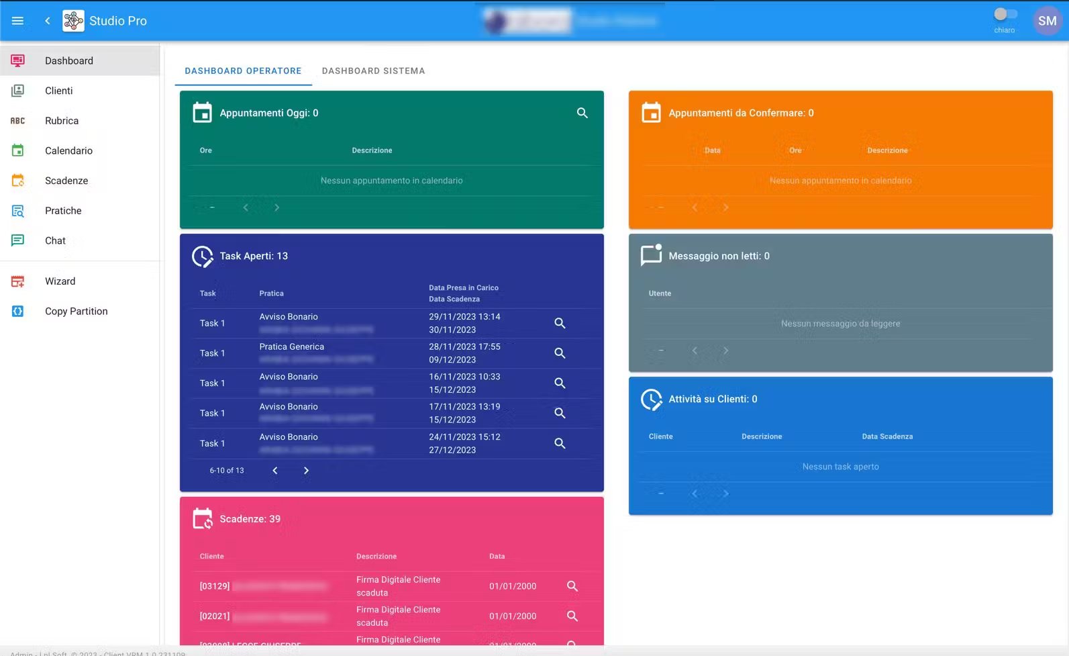Switch to Dashboard Sistema tab

point(373,71)
